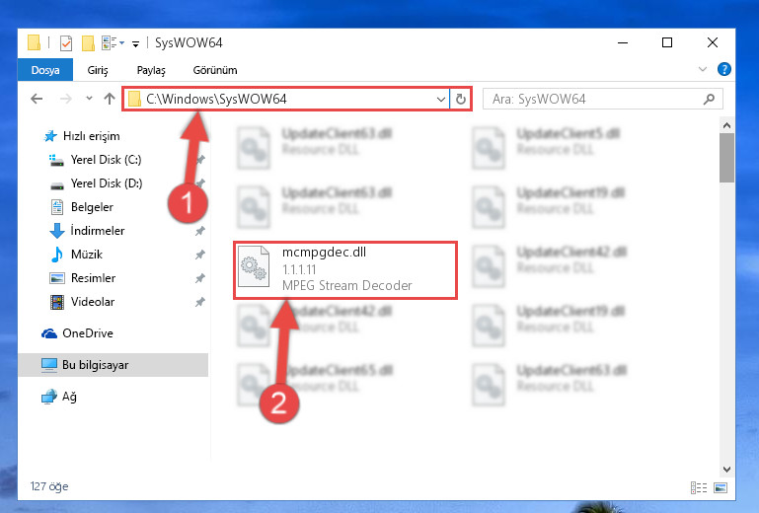759x513 pixels.
Task: Open the Help question mark icon
Action: [x=723, y=70]
